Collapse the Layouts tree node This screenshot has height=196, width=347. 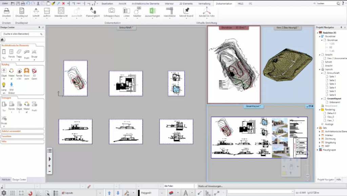(x=320, y=69)
